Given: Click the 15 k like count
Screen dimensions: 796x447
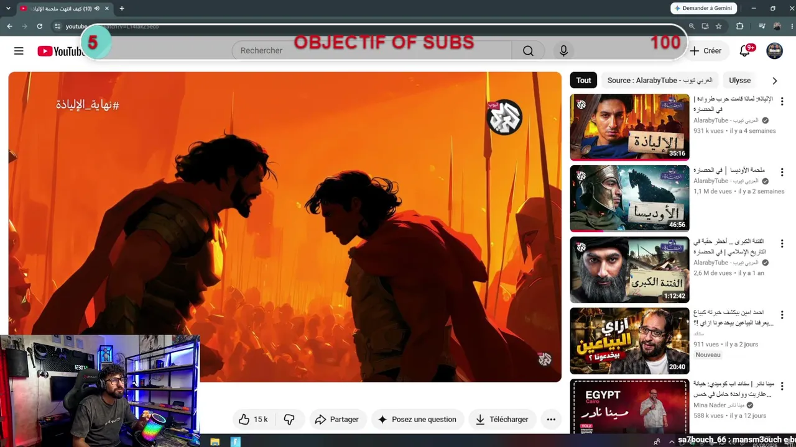Looking at the screenshot, I should (261, 419).
